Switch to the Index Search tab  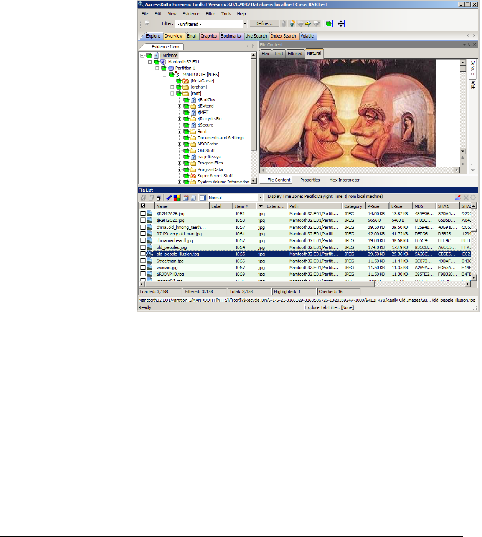point(284,36)
